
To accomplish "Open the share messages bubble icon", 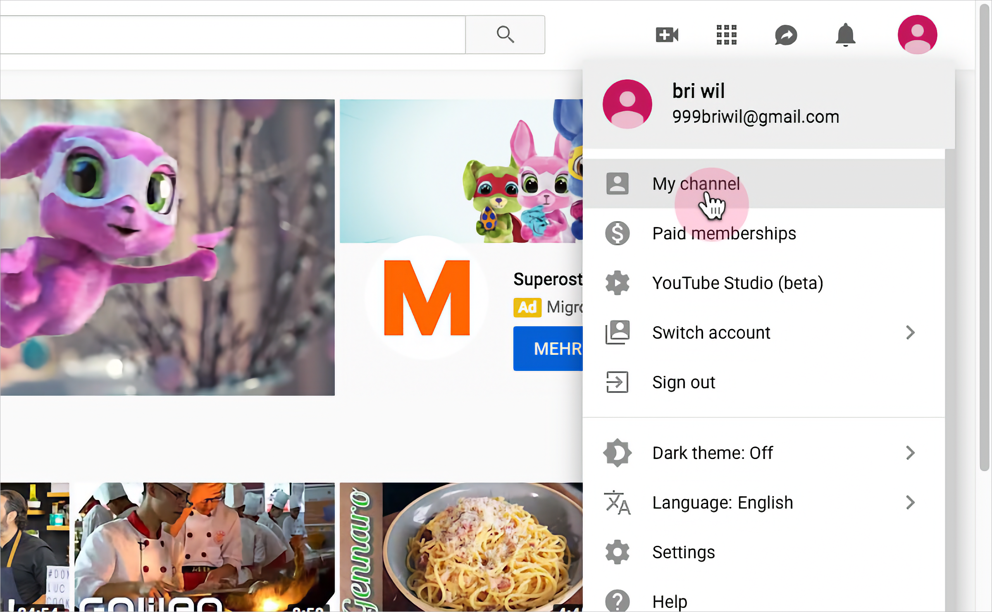I will (786, 35).
